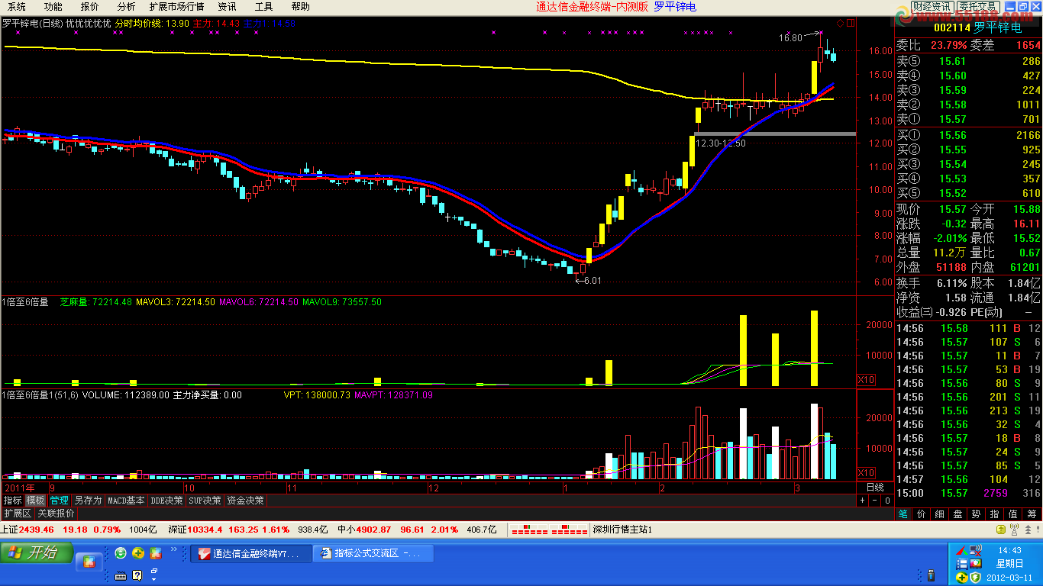Click the keyboard icon in the taskbar
Image resolution: width=1043 pixels, height=586 pixels.
(x=121, y=575)
